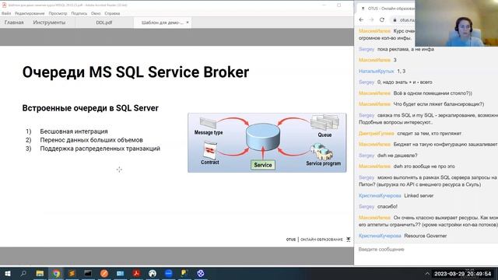Image resolution: width=498 pixels, height=280 pixels.
Task: Show hidden system tray icons
Action: 427,274
